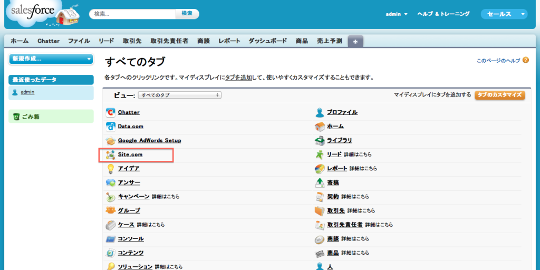Switch to the ダッシュボード tab
This screenshot has width=540, height=270.
pos(268,41)
